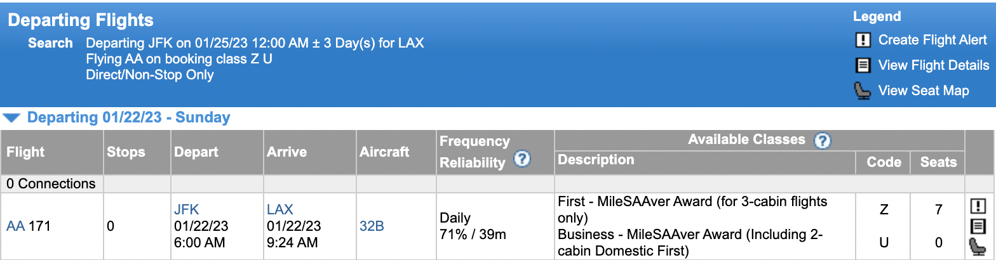996x260 pixels.
Task: Collapse the Departing 01/22/23 triangle
Action: (11, 118)
